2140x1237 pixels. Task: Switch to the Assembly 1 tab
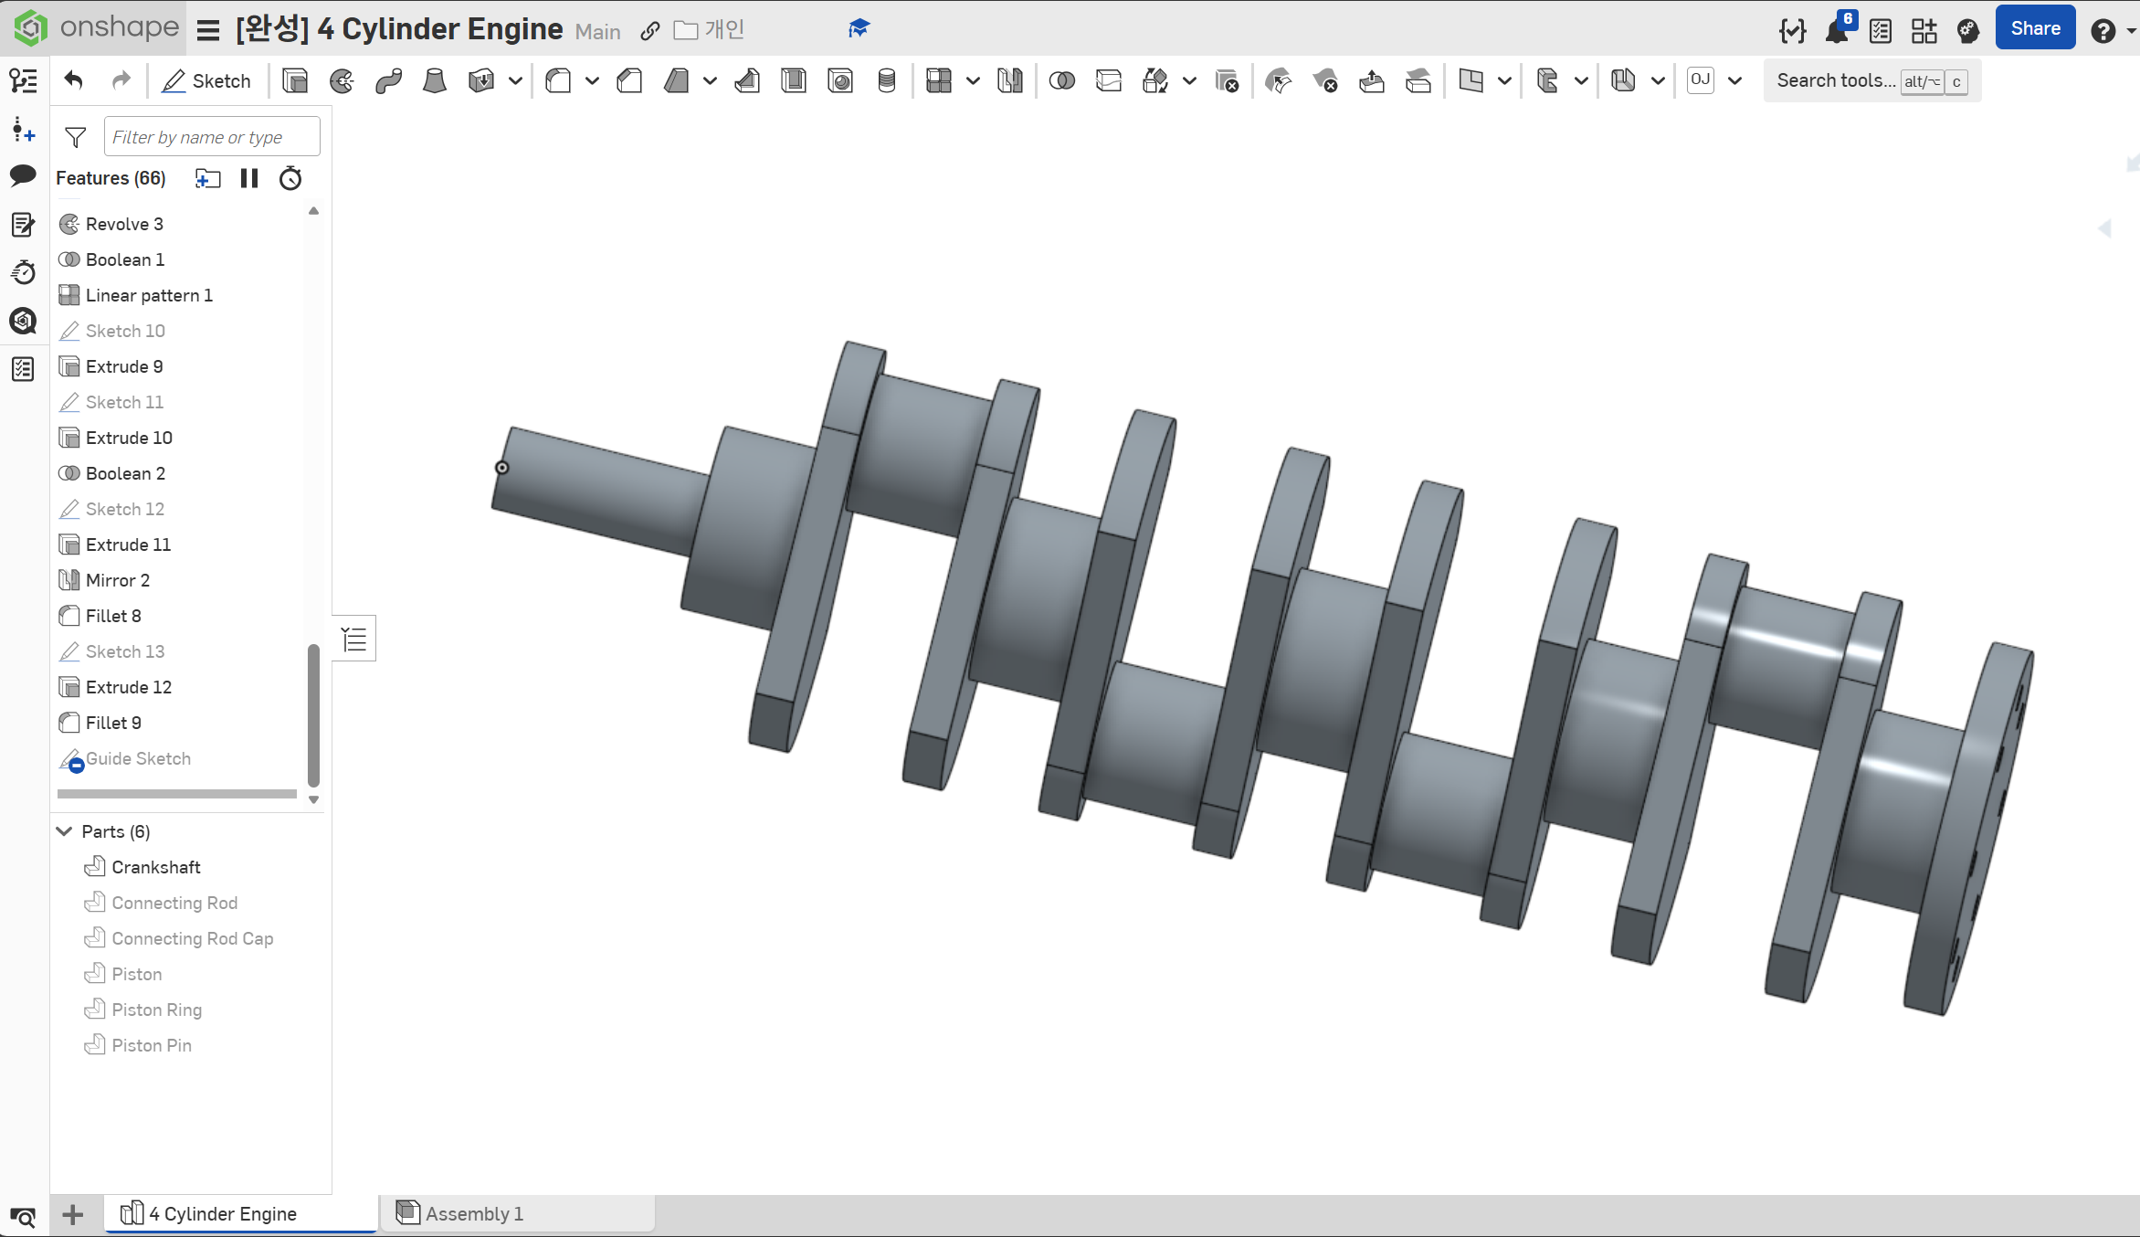click(x=473, y=1213)
